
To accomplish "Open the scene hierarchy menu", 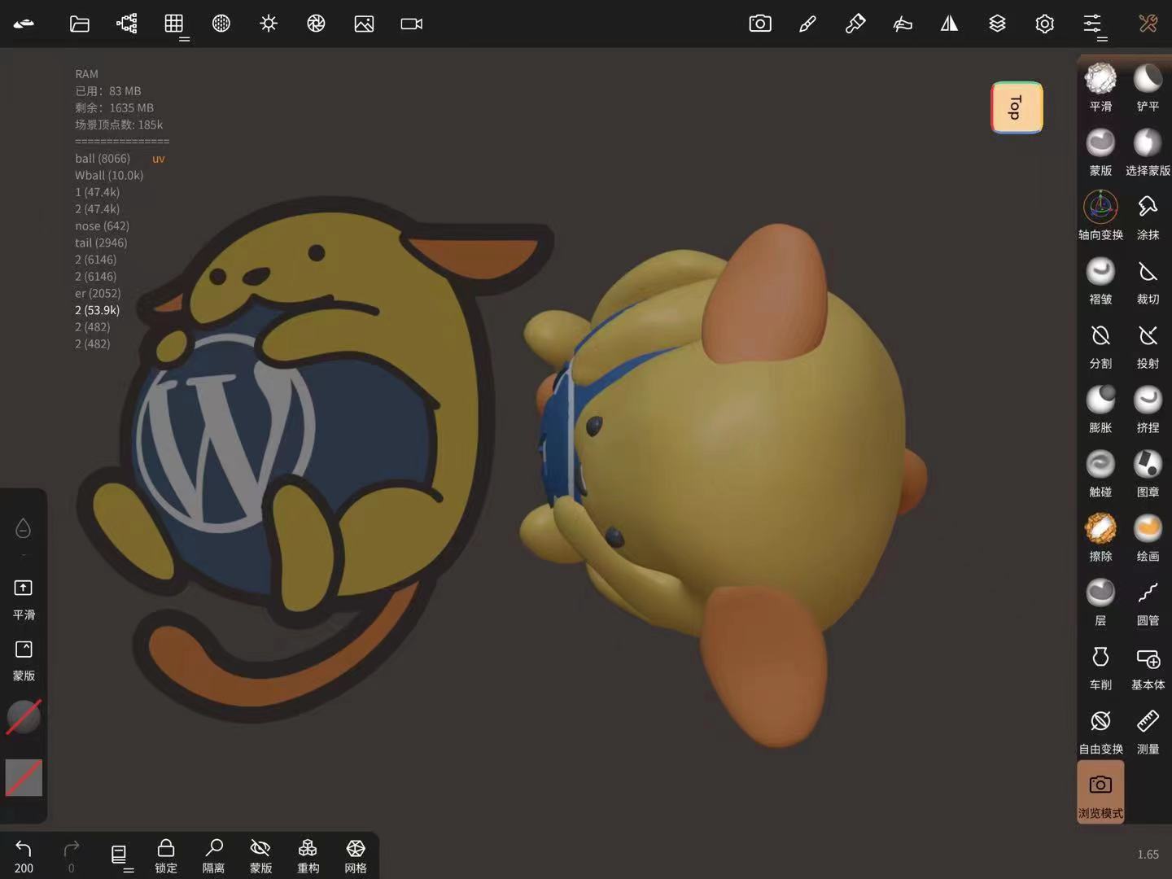I will [127, 24].
